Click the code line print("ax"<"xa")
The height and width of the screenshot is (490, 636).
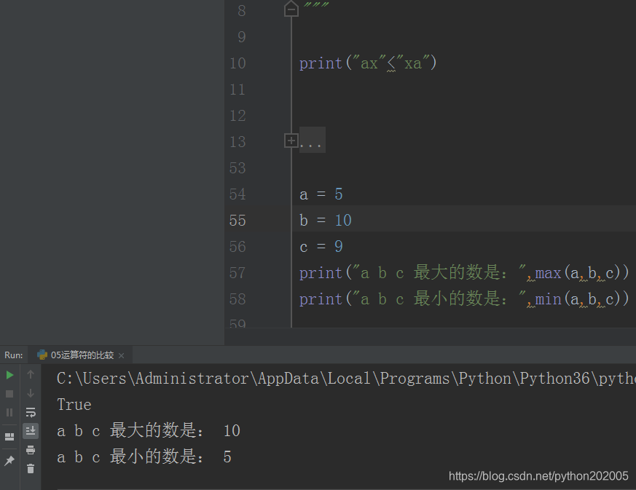[367, 63]
